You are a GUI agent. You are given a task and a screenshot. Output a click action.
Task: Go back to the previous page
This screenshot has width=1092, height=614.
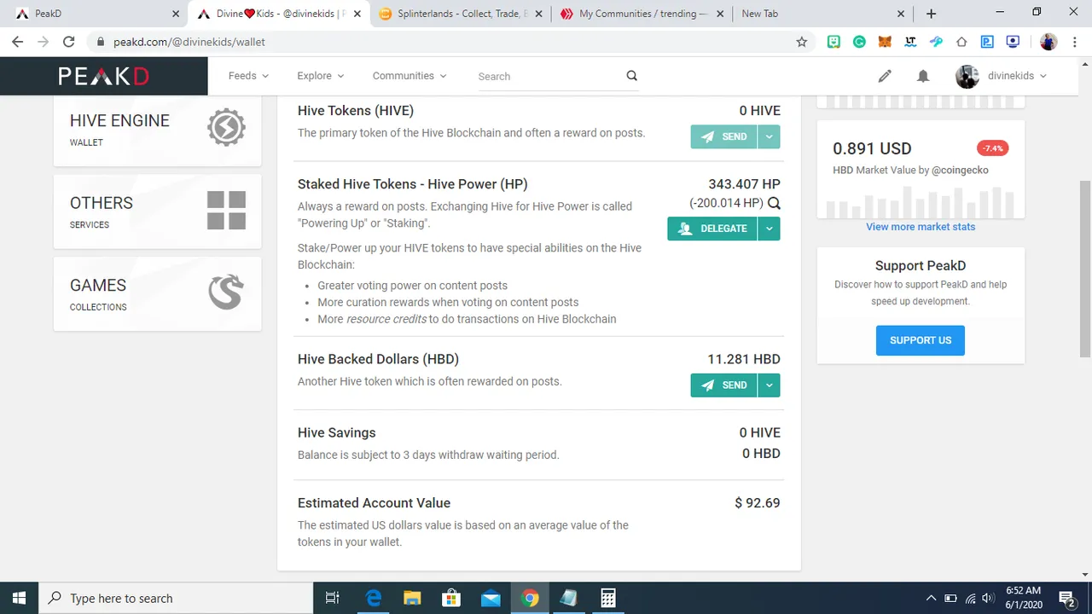click(x=18, y=42)
